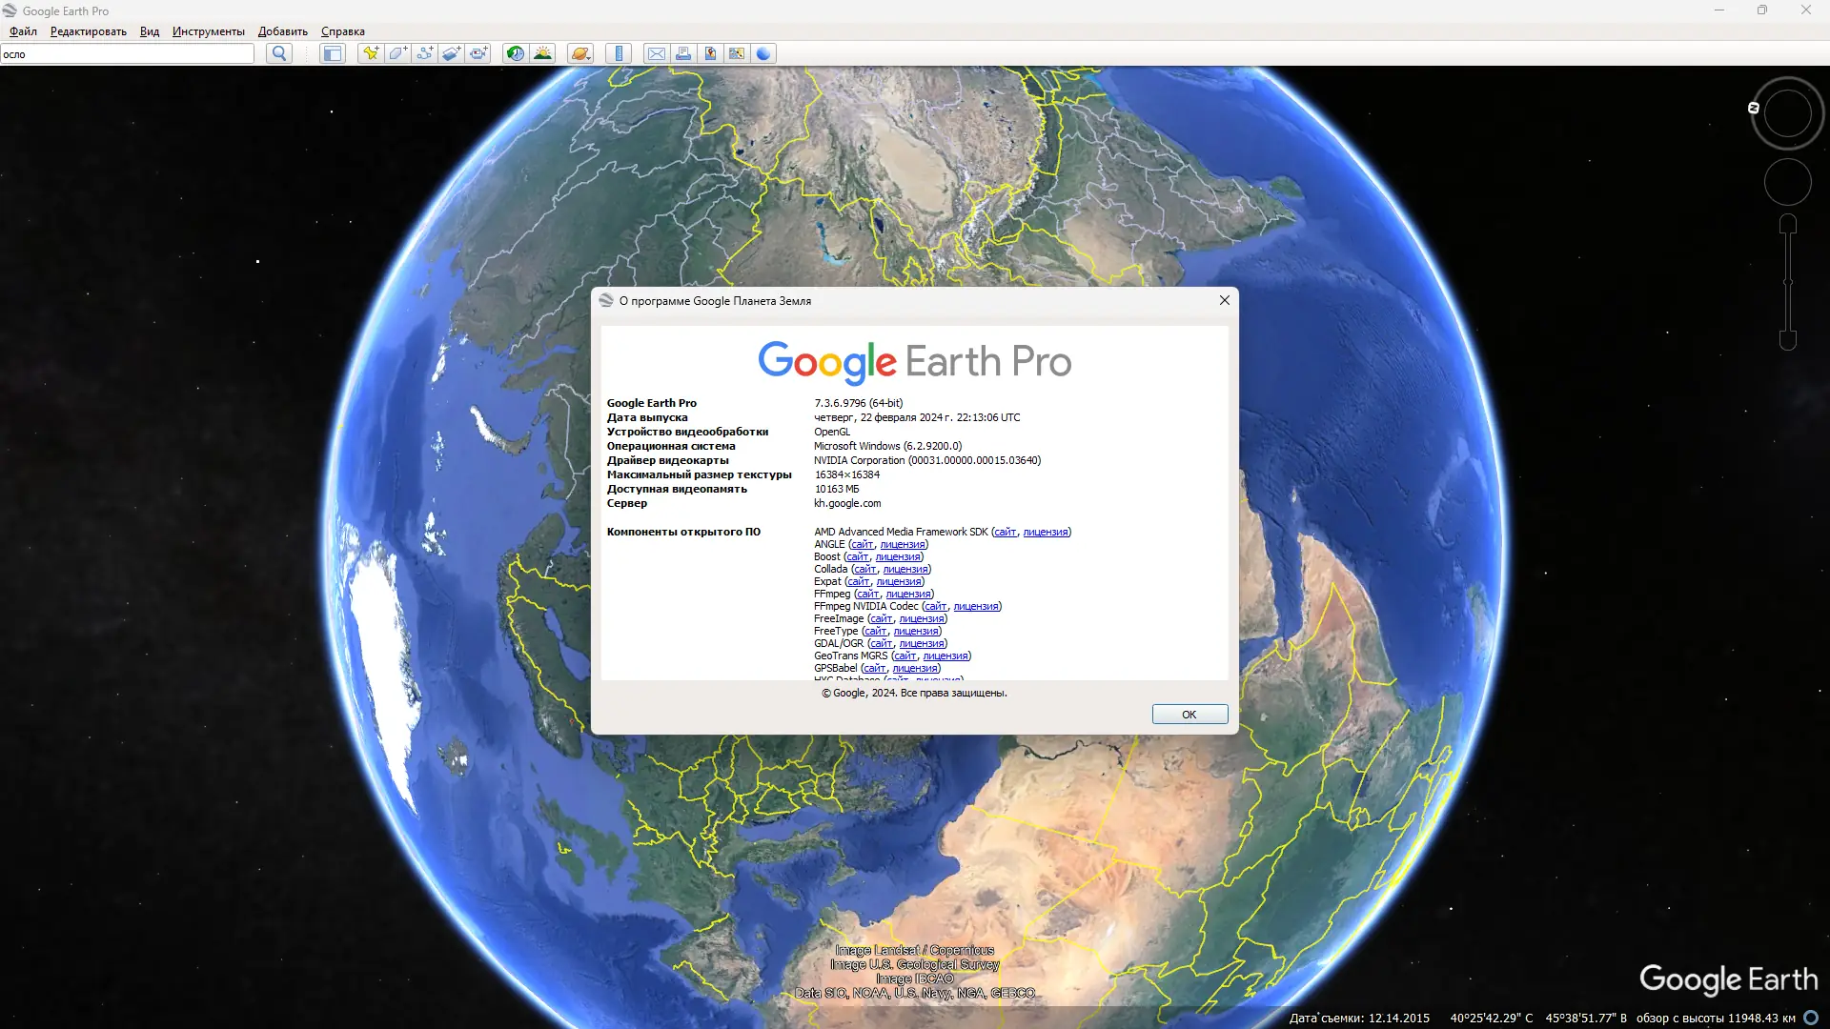Screen dimensions: 1830x1029
Task: Click the Email envelope icon
Action: tap(657, 53)
